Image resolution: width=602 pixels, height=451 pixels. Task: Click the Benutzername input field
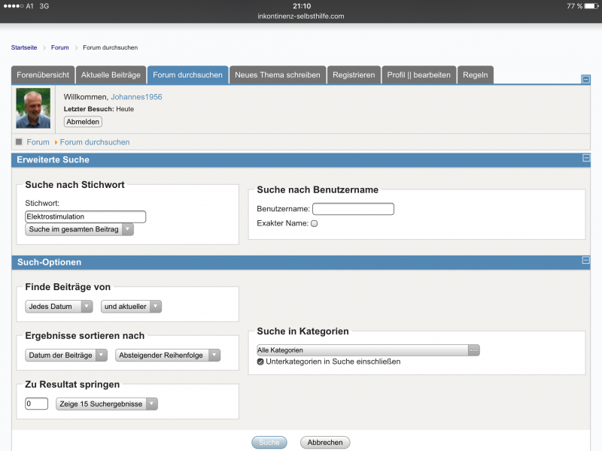click(x=353, y=209)
